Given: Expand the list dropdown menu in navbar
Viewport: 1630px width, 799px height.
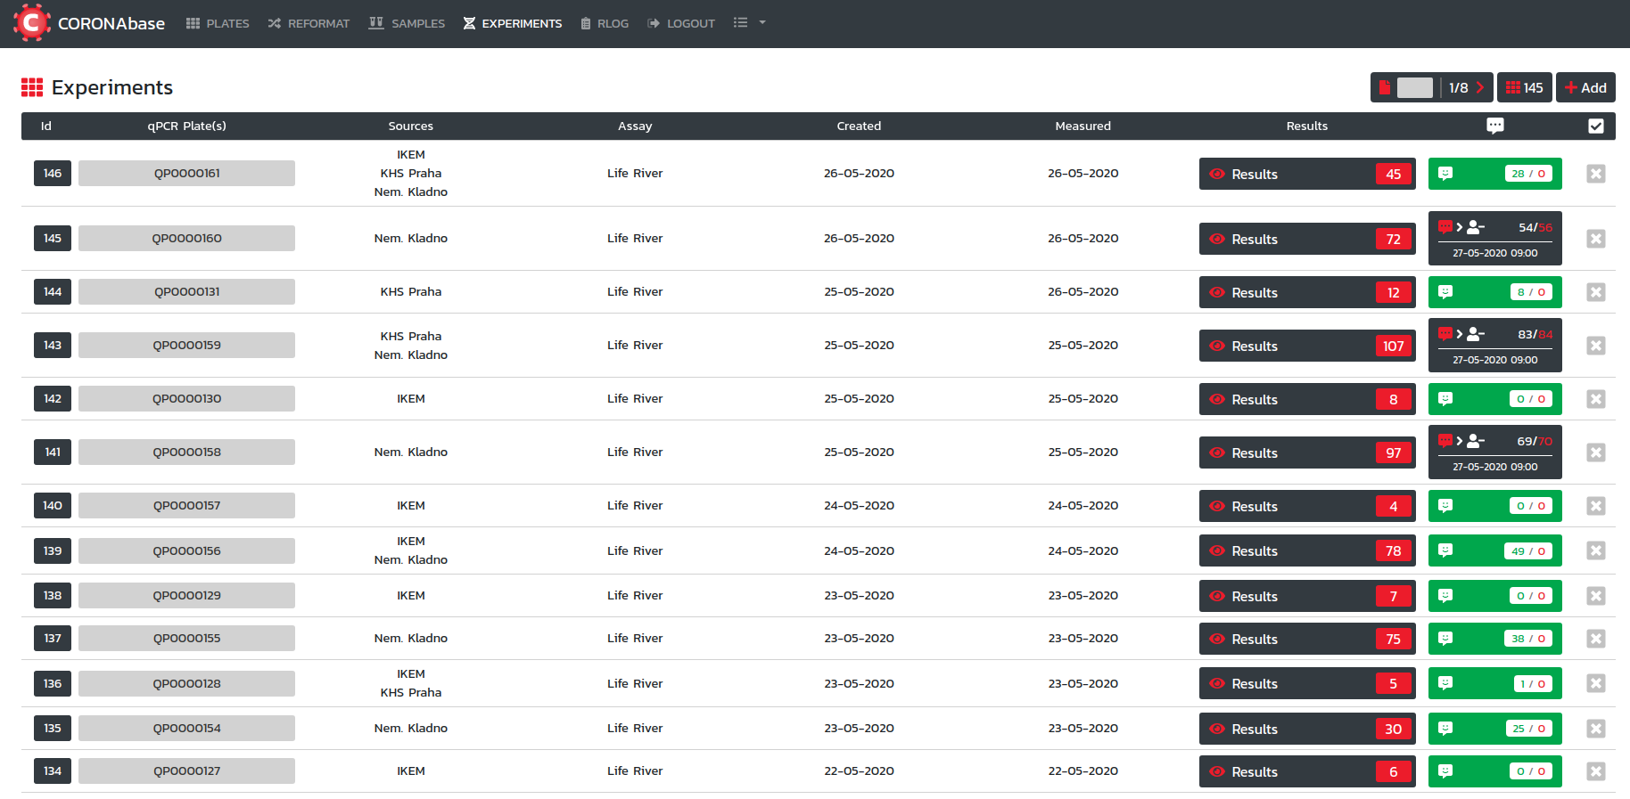Looking at the screenshot, I should pyautogui.click(x=749, y=23).
